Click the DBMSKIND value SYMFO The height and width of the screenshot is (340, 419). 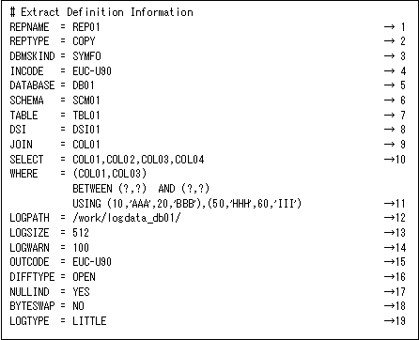click(x=86, y=56)
